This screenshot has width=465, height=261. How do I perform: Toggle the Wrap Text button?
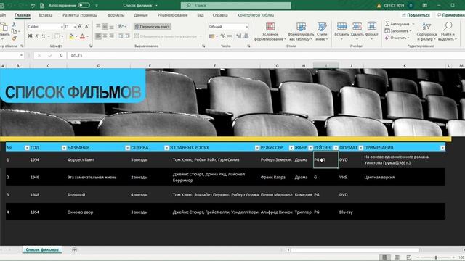pyautogui.click(x=152, y=27)
